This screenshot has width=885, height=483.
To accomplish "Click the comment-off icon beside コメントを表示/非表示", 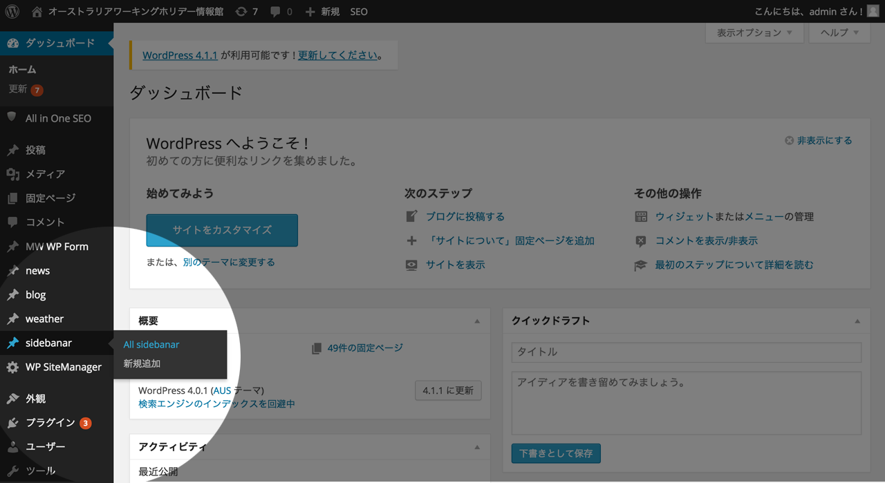I will coord(641,240).
